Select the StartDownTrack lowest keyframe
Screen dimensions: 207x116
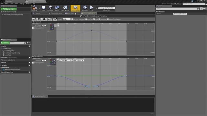[x=92, y=86]
